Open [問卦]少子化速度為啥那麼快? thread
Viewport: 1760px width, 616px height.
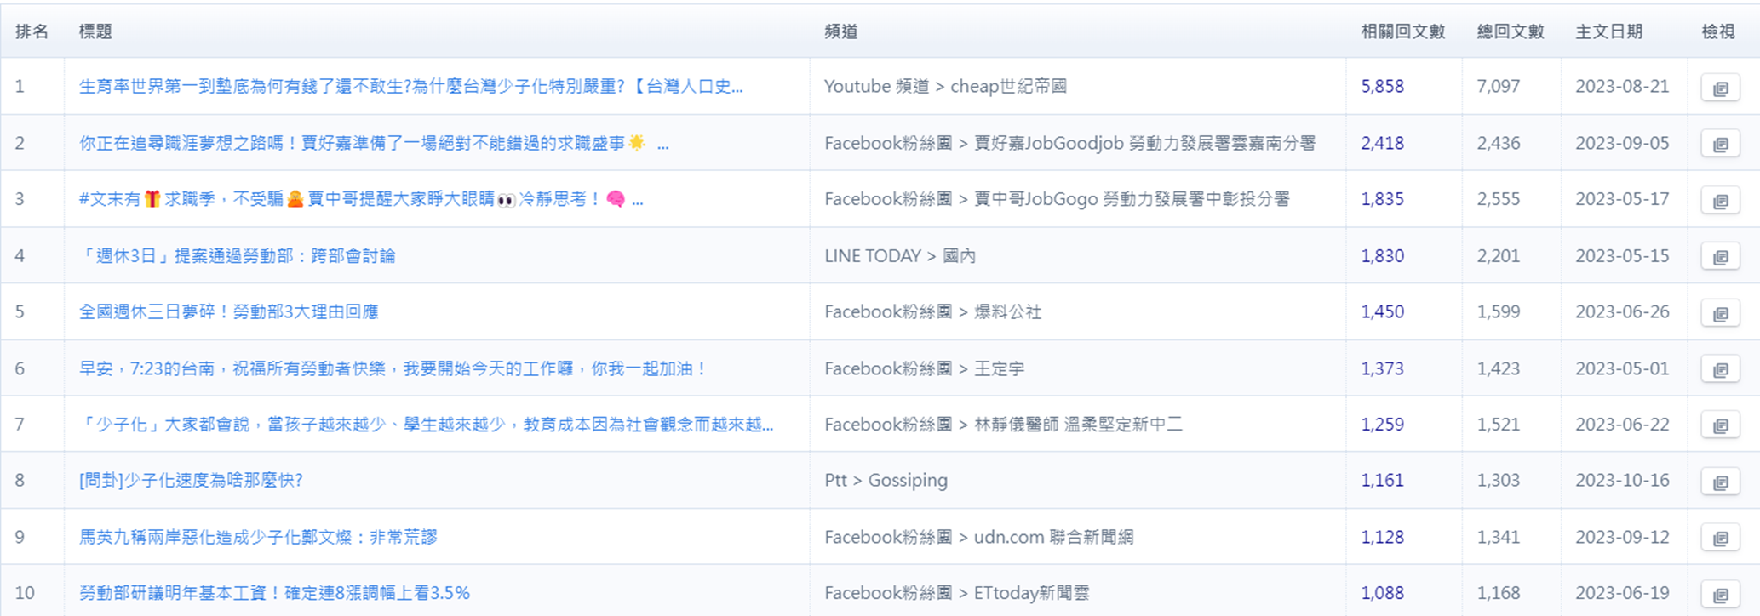point(191,480)
